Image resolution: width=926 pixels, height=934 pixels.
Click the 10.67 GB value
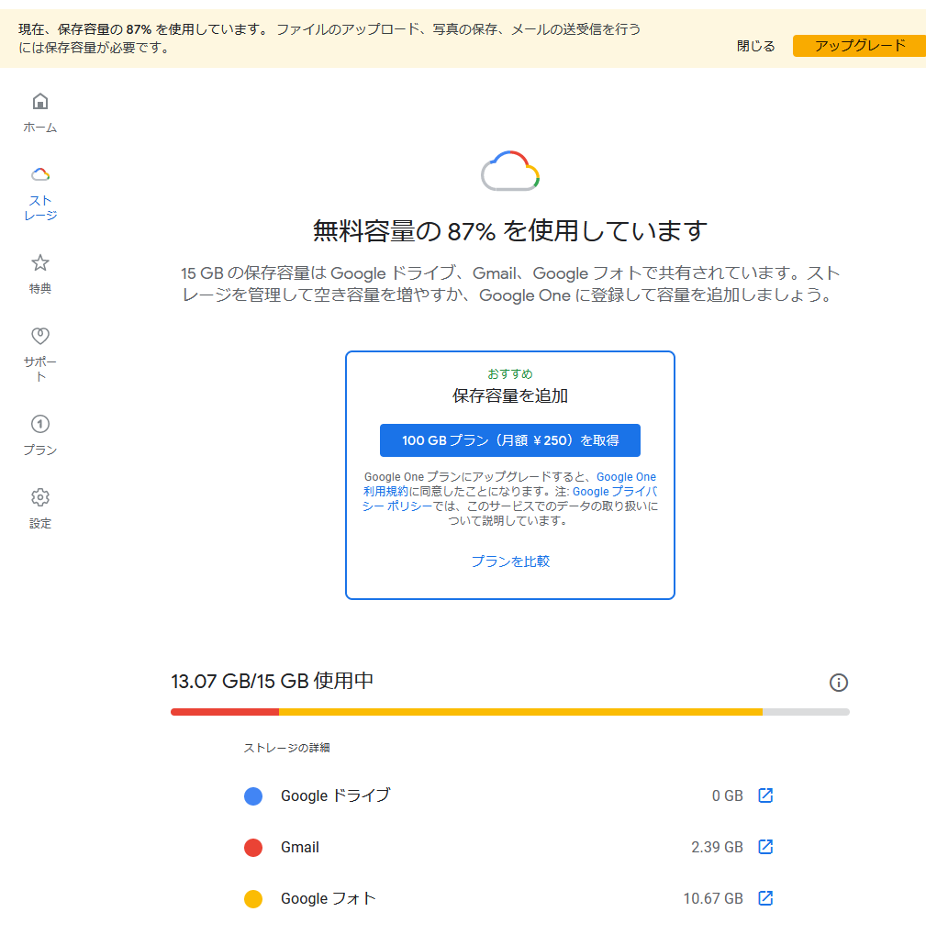(x=713, y=898)
